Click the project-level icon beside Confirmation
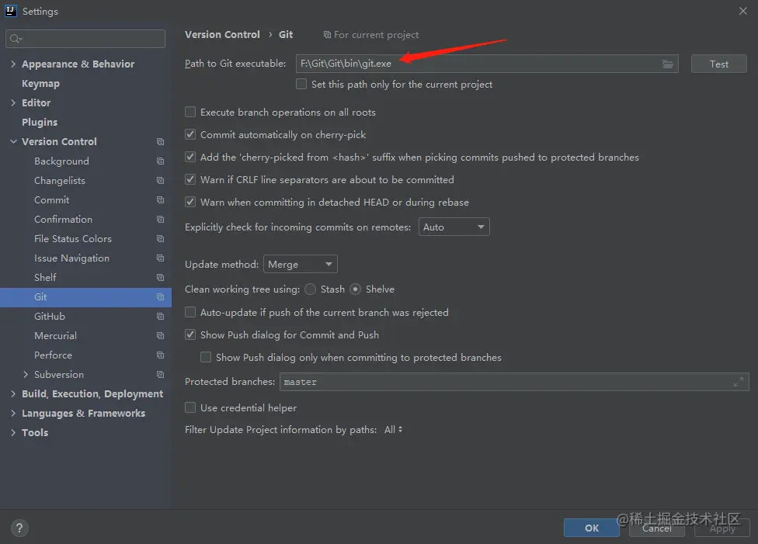 pyautogui.click(x=161, y=219)
